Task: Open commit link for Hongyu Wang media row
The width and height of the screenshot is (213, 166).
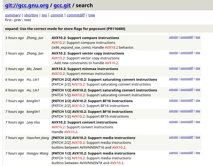Action: click(x=173, y=153)
